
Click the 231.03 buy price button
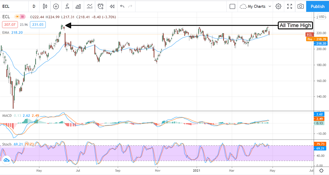(38, 25)
